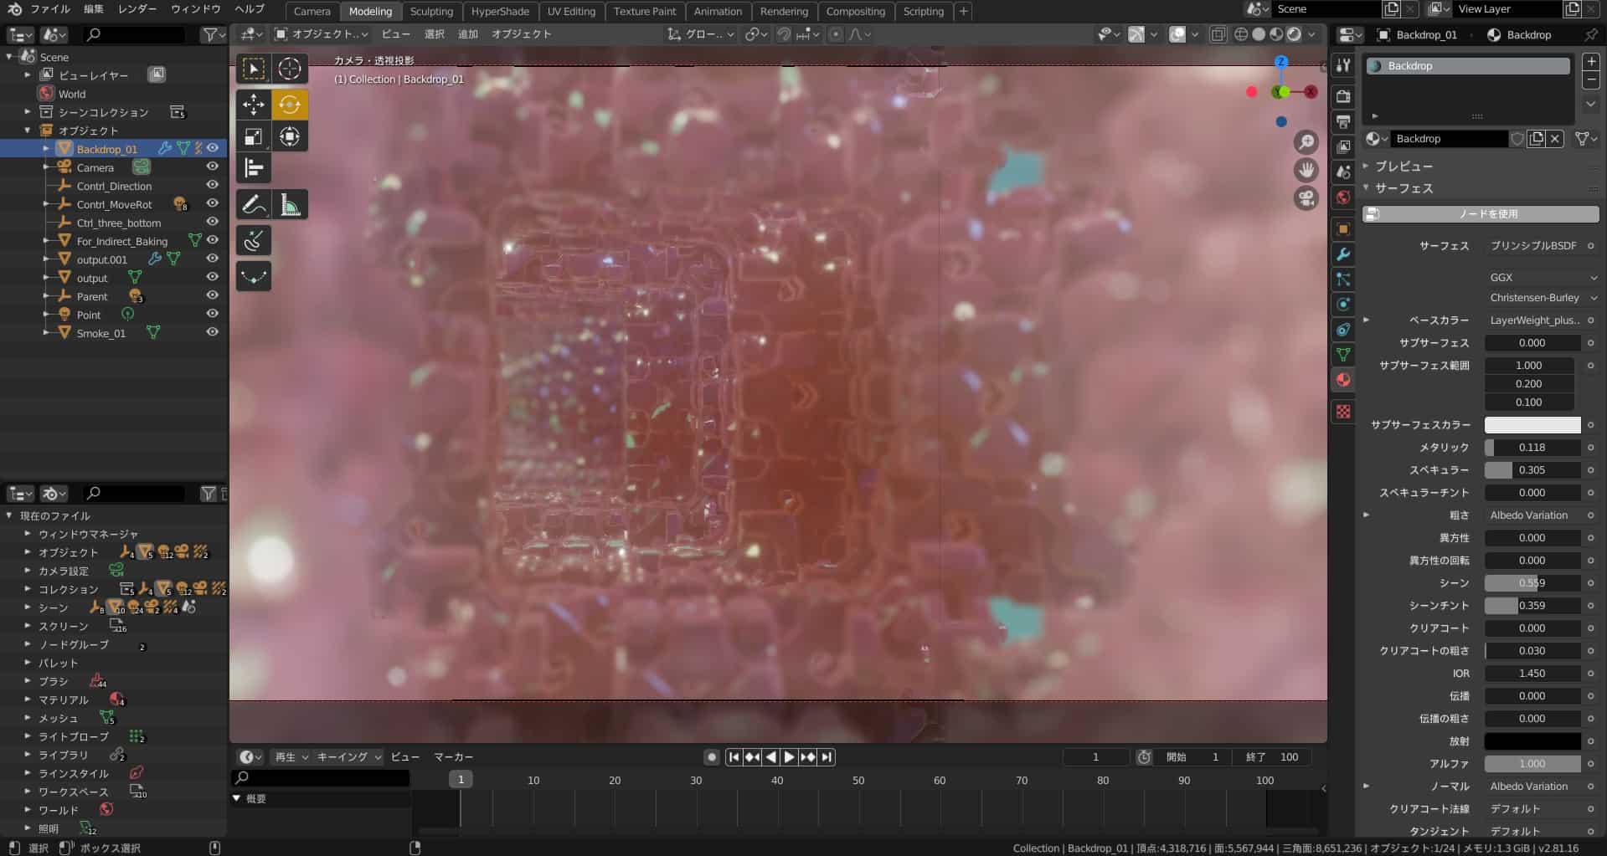The width and height of the screenshot is (1607, 856).
Task: Toggle camera view icon in viewport
Action: coord(1306,198)
